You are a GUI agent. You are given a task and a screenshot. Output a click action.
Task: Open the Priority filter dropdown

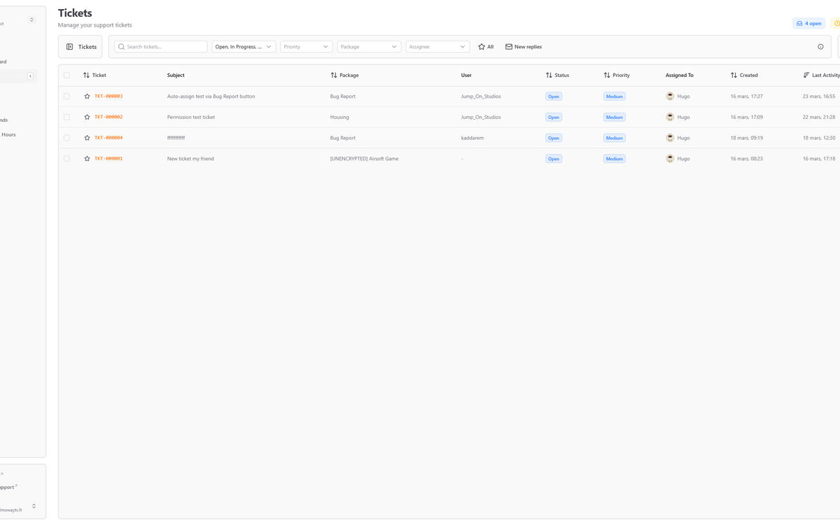[x=306, y=47]
